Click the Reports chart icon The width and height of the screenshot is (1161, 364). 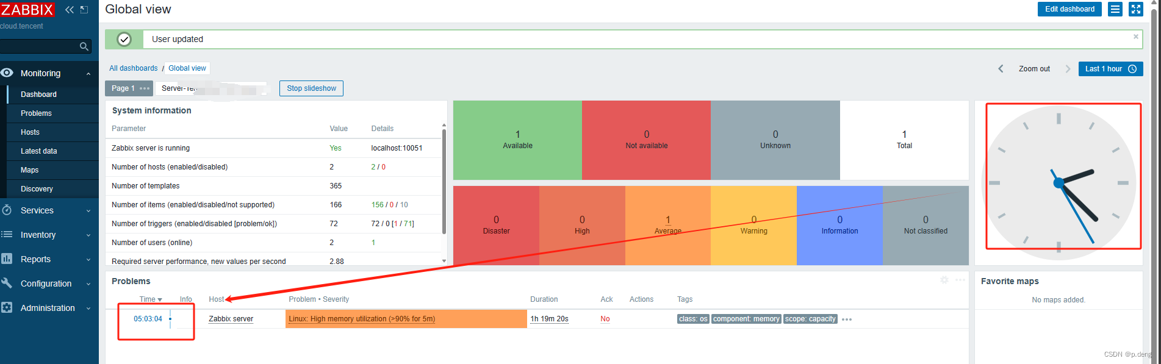coord(7,259)
